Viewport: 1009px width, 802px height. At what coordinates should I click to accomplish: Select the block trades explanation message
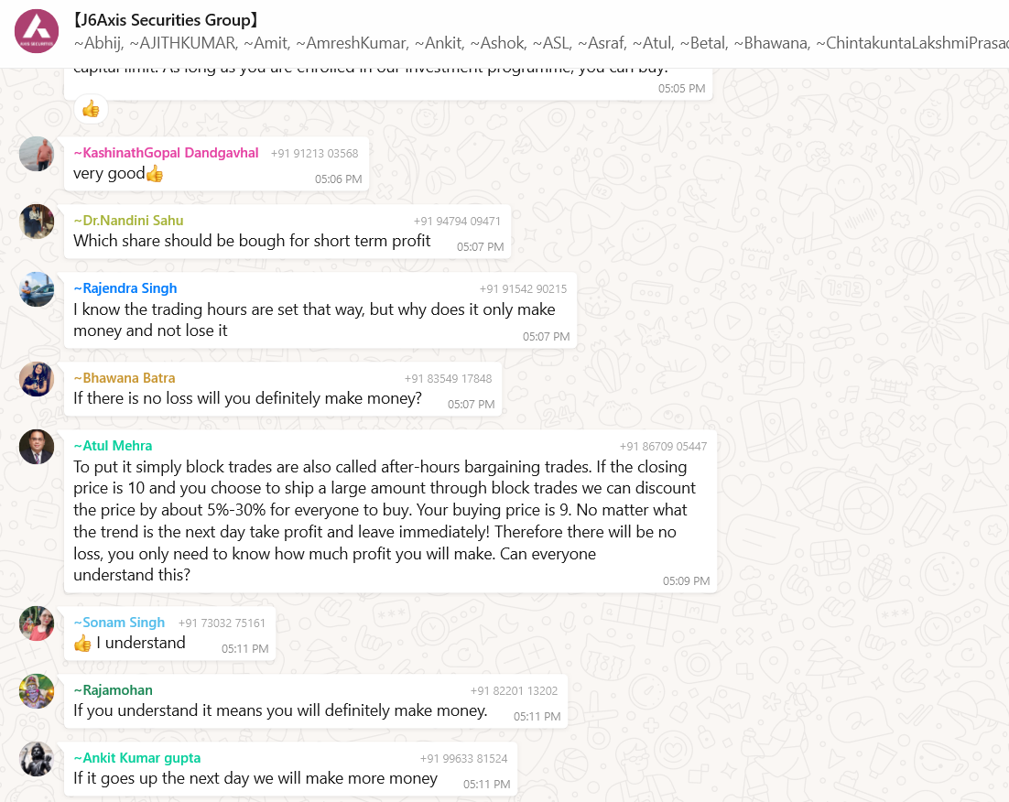click(x=385, y=522)
